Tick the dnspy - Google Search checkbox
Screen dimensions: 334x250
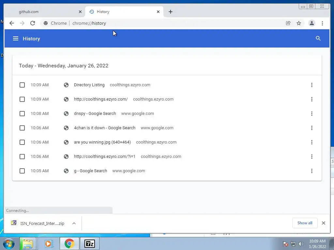pyautogui.click(x=22, y=114)
